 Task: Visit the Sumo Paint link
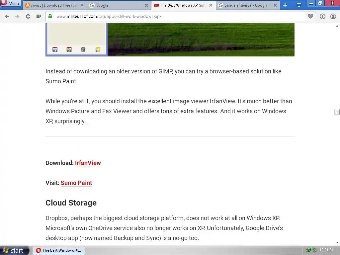(x=76, y=183)
